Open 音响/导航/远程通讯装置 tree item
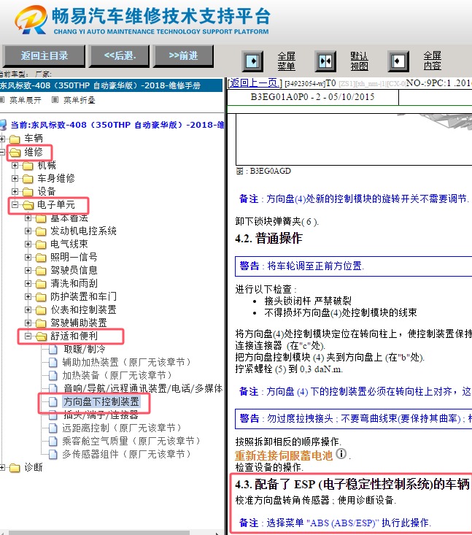This screenshot has width=472, height=535. point(143,388)
